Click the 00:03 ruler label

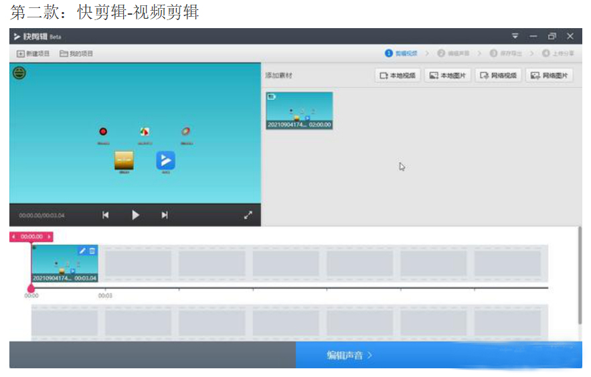coord(105,295)
